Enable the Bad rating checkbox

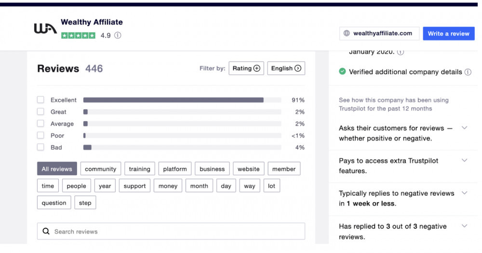coord(40,147)
